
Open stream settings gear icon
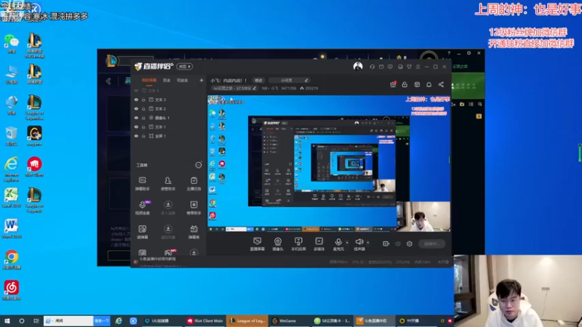click(410, 243)
